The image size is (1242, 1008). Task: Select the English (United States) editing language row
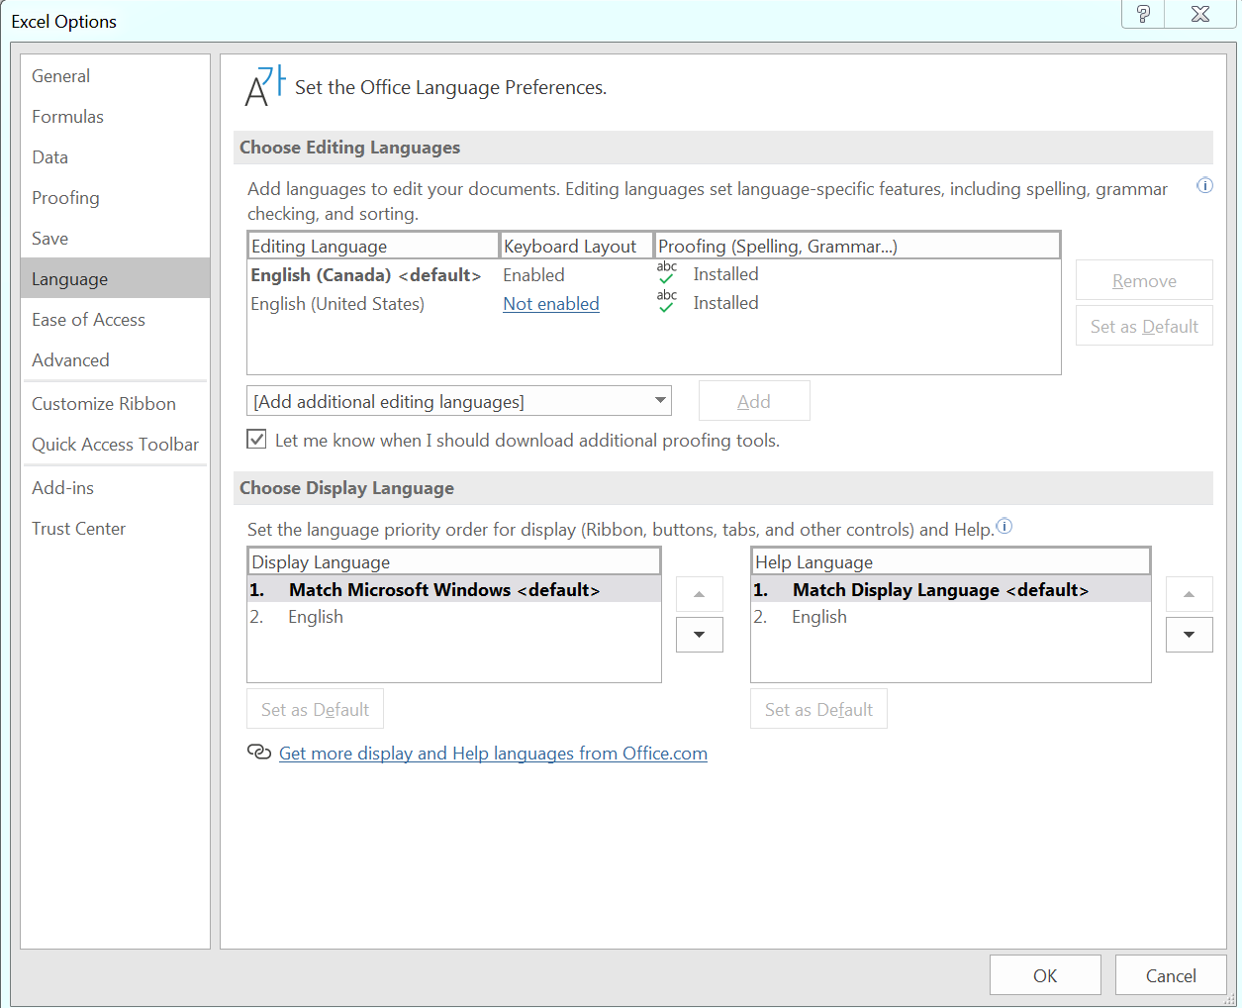[x=653, y=303]
